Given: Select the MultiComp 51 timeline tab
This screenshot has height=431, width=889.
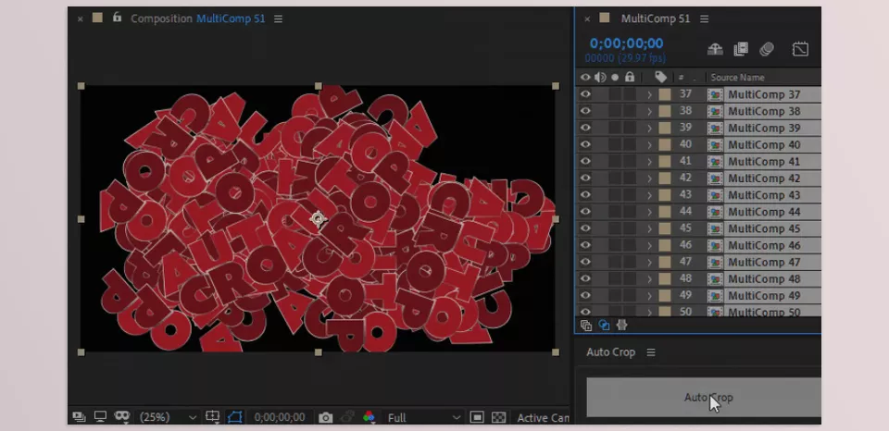Looking at the screenshot, I should click(x=656, y=18).
